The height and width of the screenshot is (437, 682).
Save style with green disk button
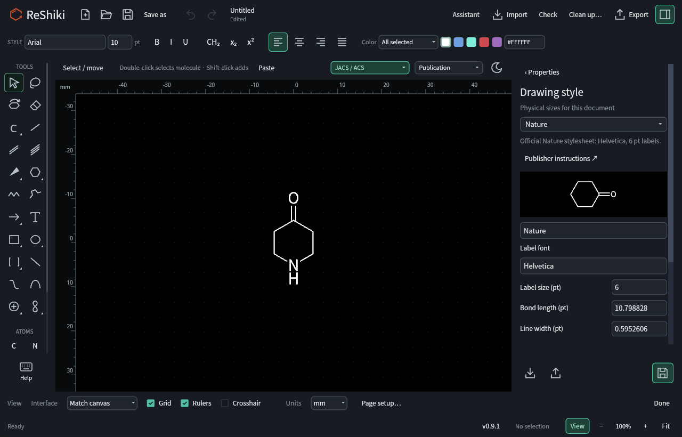pos(663,373)
